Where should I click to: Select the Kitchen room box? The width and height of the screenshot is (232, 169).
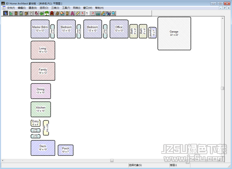tap(41, 109)
